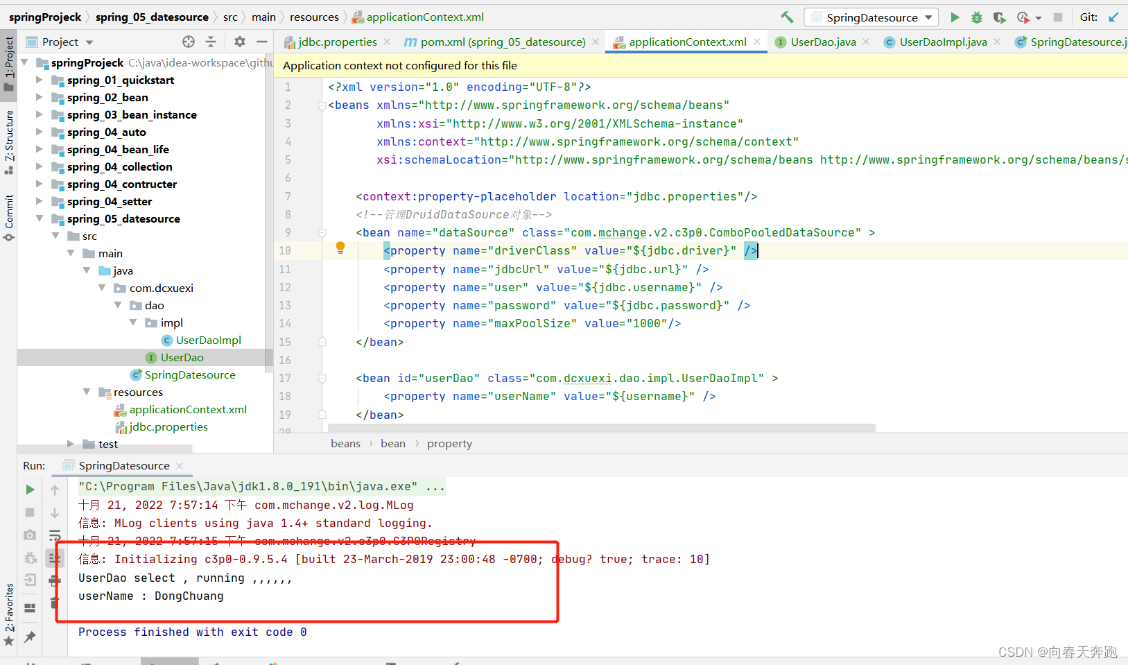Toggle the fold marker at line 2

[x=322, y=105]
